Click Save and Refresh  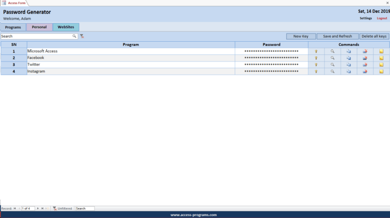pyautogui.click(x=338, y=37)
